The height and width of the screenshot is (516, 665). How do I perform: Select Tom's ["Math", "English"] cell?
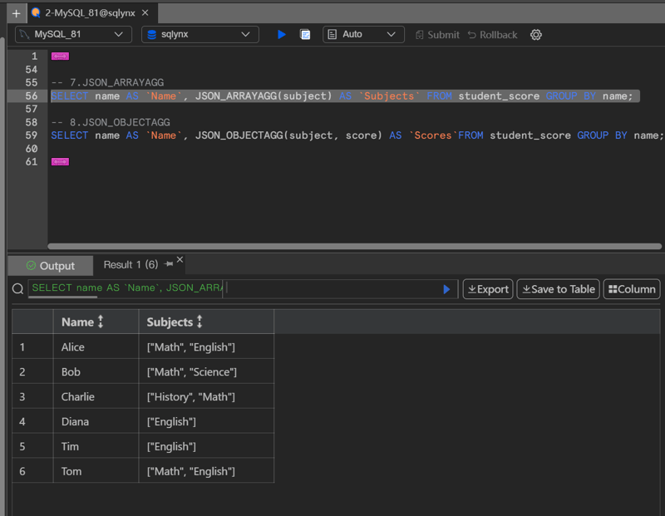206,471
